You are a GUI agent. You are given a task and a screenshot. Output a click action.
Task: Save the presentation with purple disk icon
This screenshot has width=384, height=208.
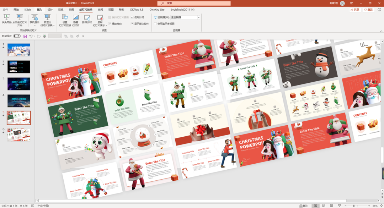coord(25,36)
